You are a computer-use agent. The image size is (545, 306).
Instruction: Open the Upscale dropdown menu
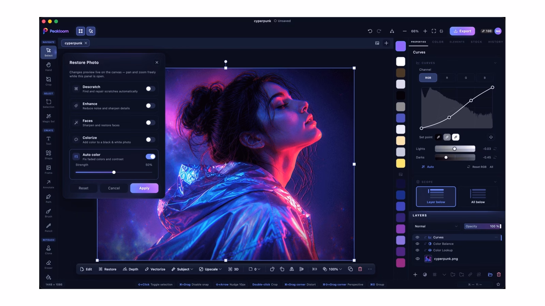[210, 269]
